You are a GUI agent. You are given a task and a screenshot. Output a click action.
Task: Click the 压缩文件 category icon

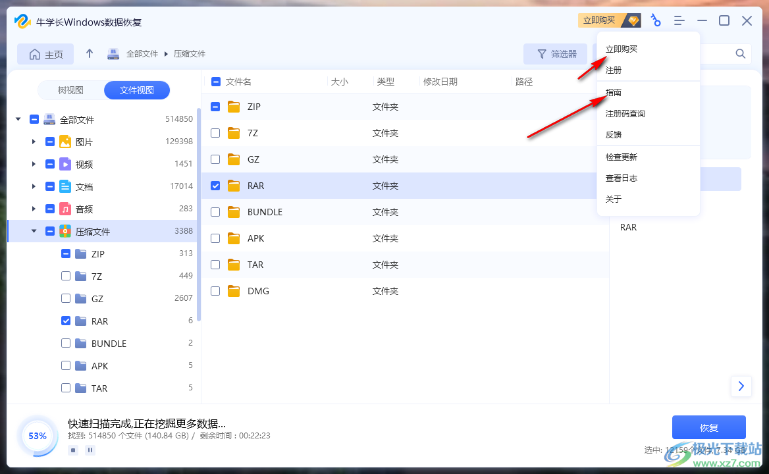point(65,231)
